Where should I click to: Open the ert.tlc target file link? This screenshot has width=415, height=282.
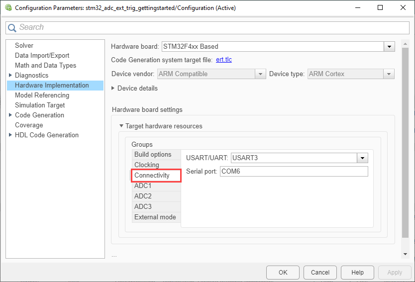tap(224, 60)
